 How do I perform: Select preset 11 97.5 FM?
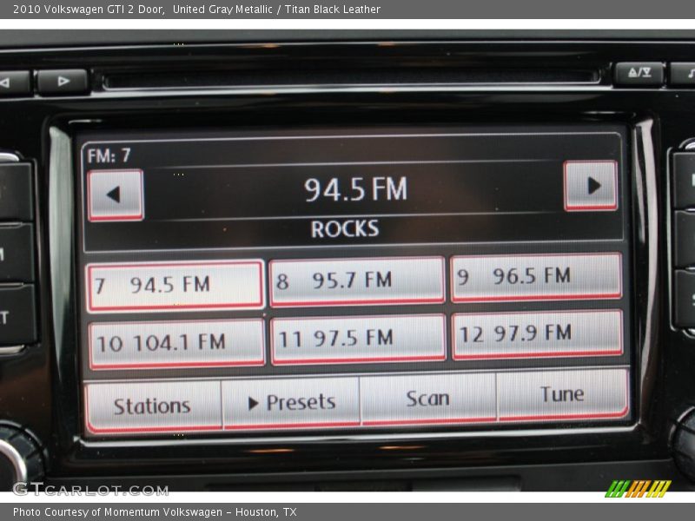tap(359, 339)
